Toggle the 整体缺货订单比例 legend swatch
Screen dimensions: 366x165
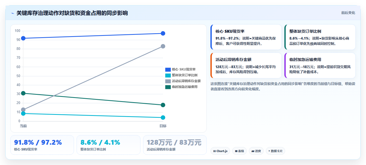pos(168,75)
